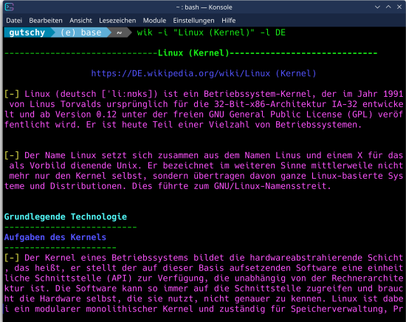Click the gutschy prompt segment

[x=27, y=32]
